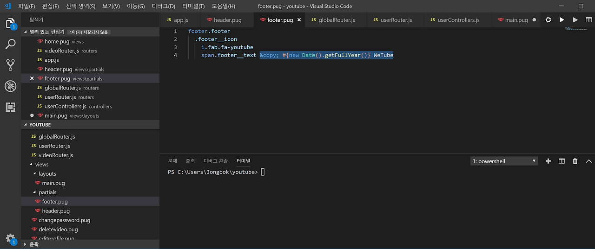
Task: Open the 파일(F) menu
Action: click(x=26, y=6)
